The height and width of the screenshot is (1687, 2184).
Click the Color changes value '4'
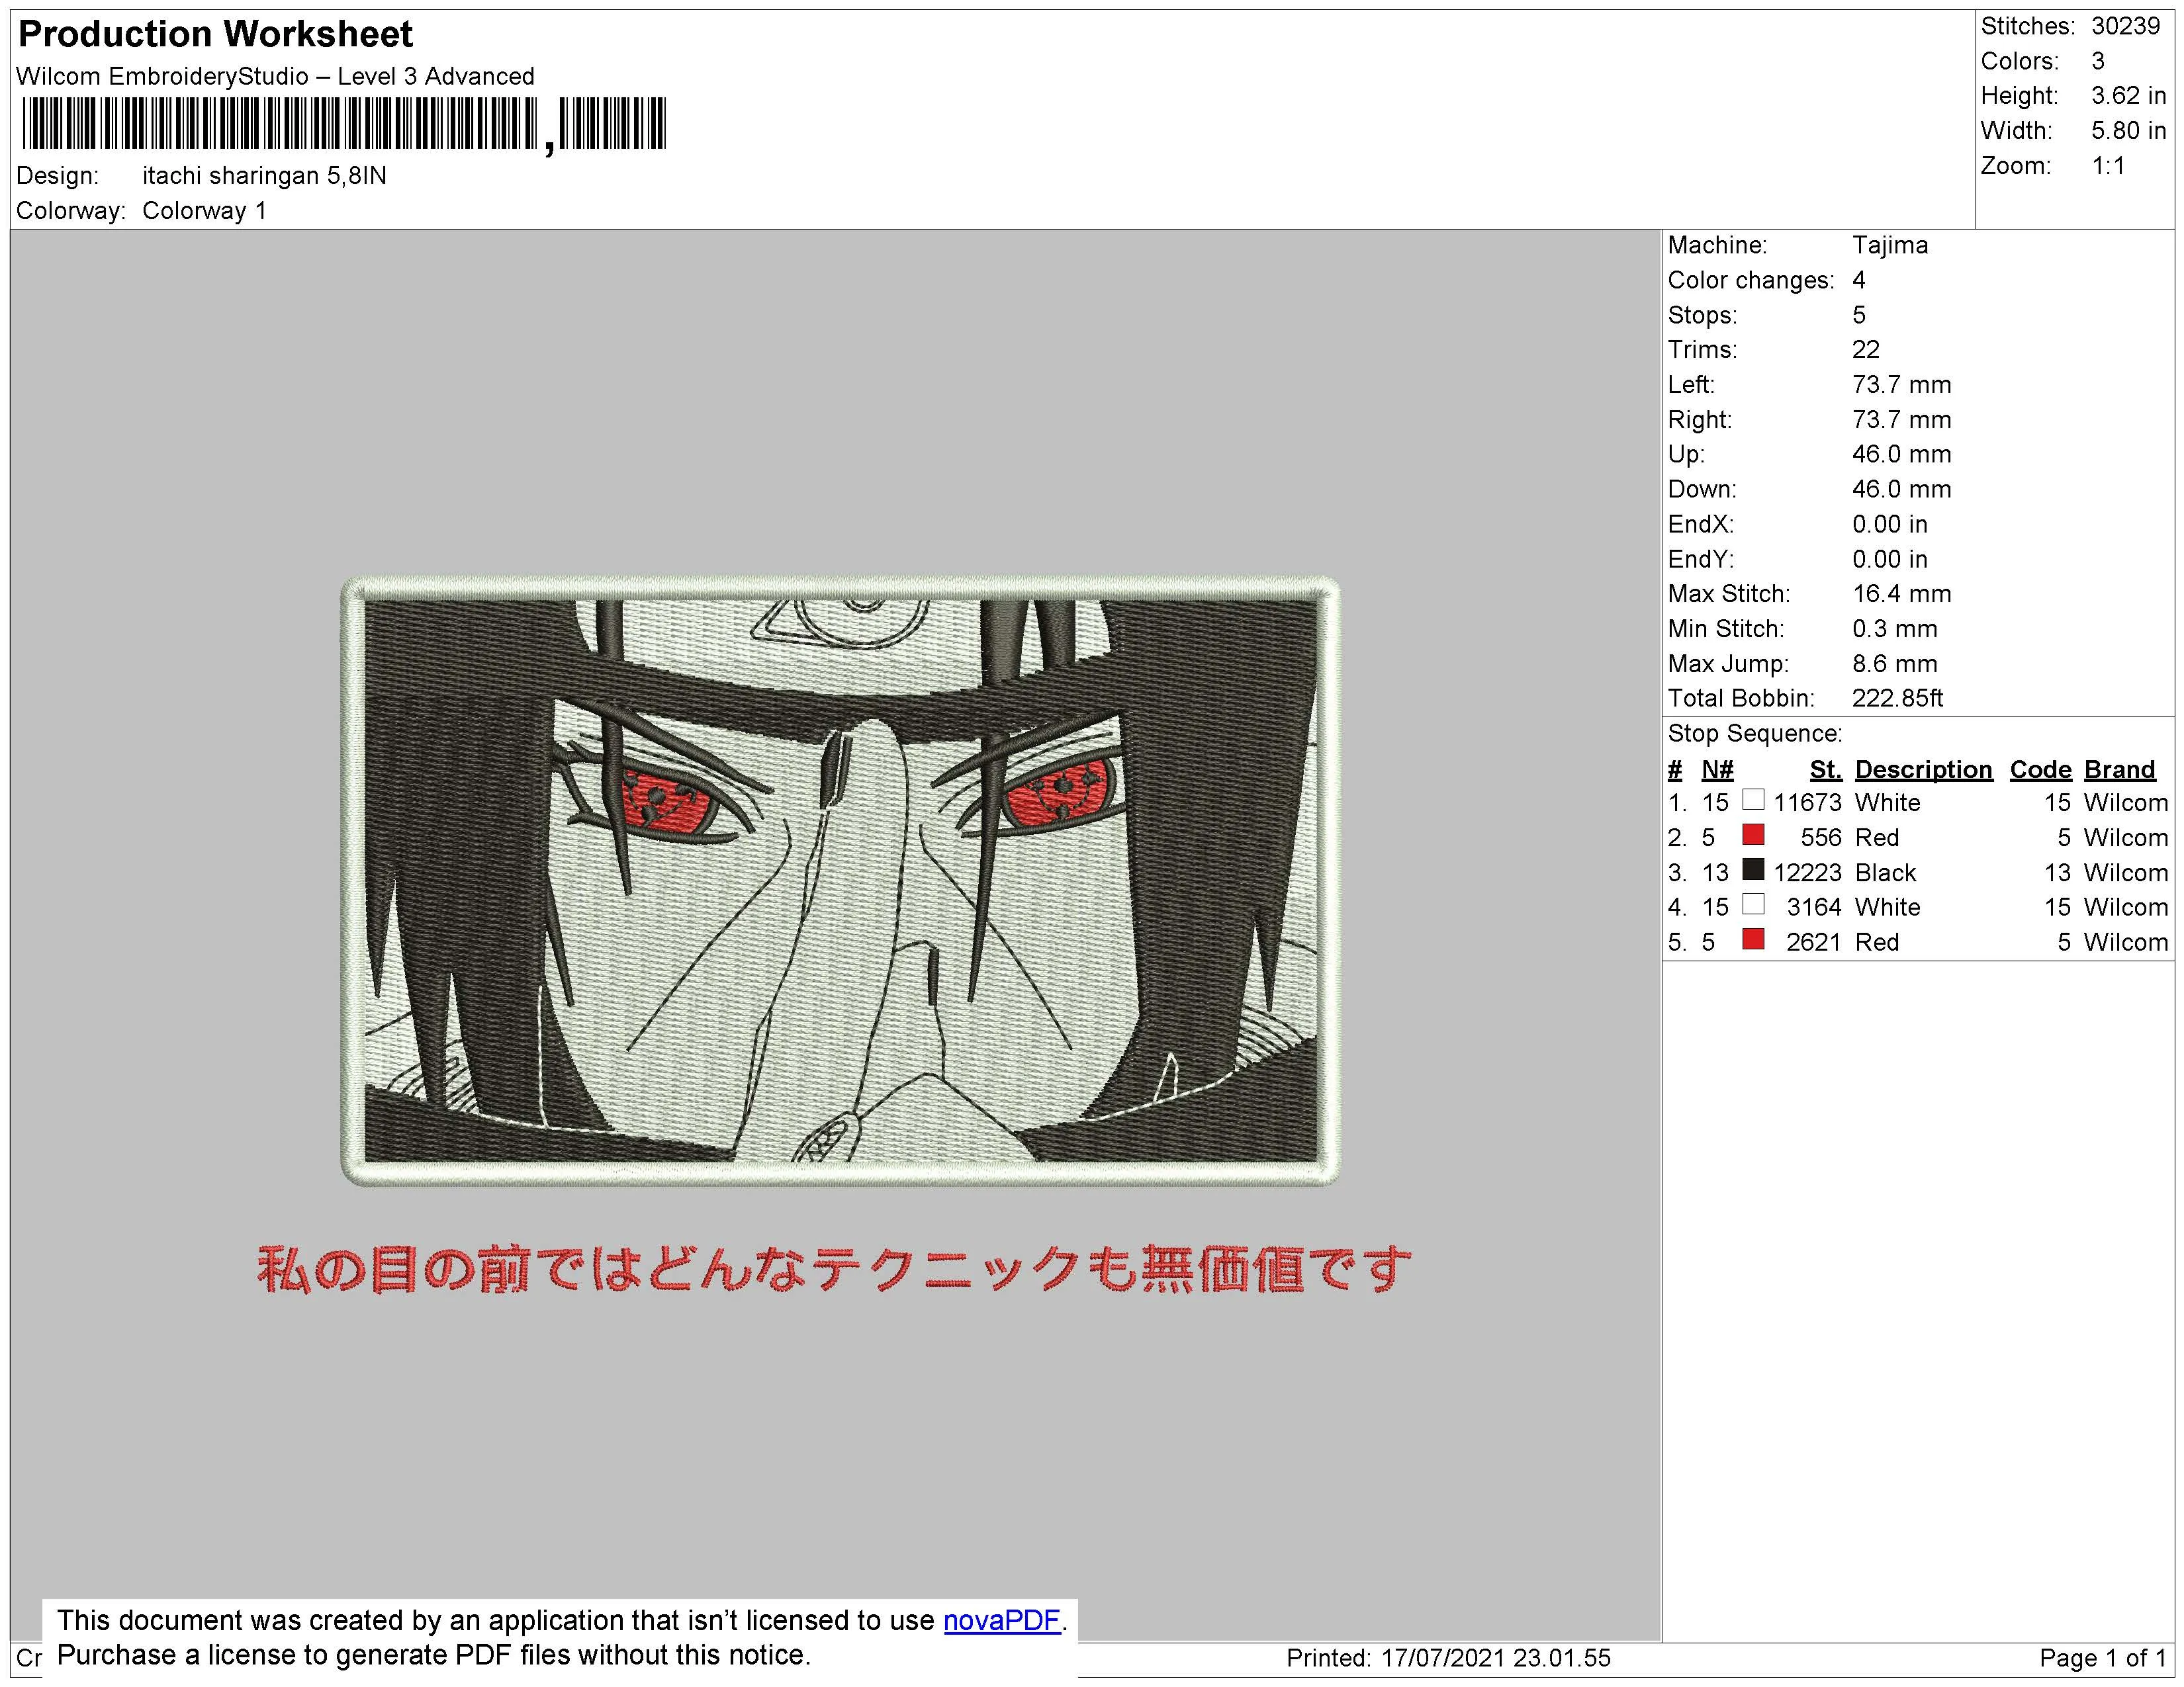[1859, 280]
